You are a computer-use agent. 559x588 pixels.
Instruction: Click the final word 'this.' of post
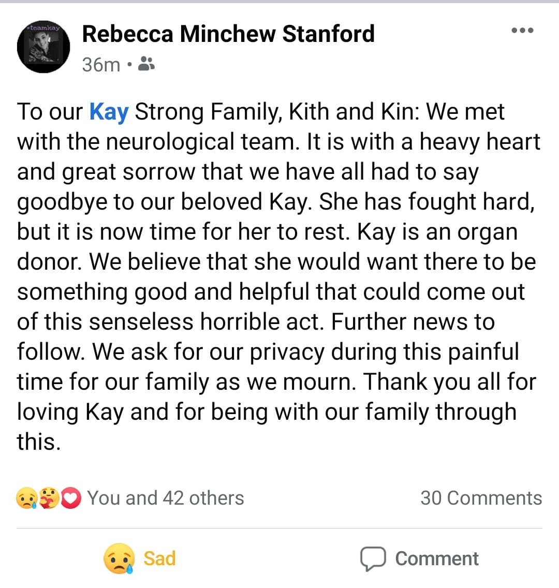click(39, 442)
